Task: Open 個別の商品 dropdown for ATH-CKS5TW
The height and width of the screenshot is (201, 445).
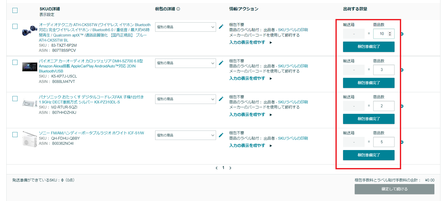Action: pos(186,27)
